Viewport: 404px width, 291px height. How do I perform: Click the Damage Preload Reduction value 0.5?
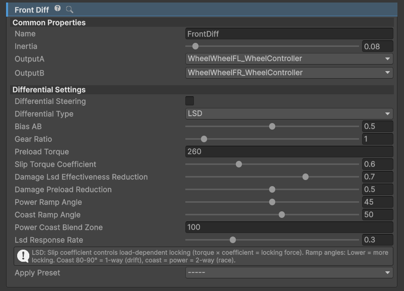tap(377, 189)
